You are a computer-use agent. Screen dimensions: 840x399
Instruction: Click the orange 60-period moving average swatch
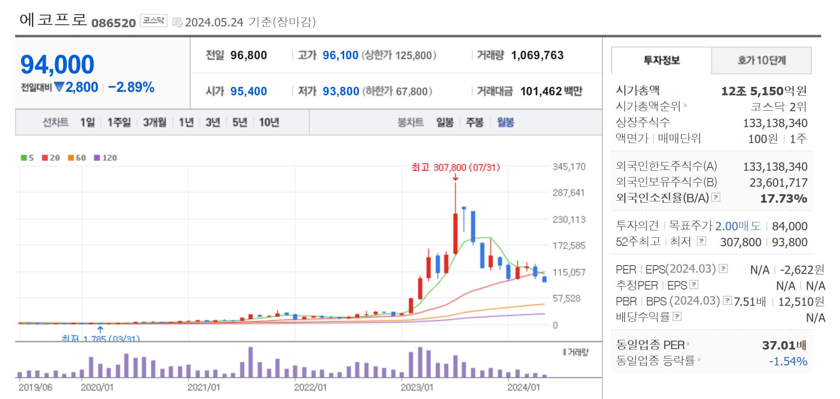click(x=71, y=158)
